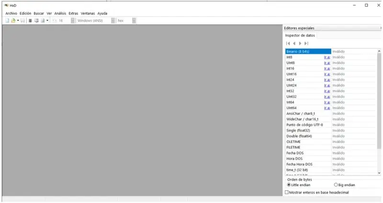This screenshot has height=203, width=383.
Task: Click the Open disk image icon
Action: [43, 21]
